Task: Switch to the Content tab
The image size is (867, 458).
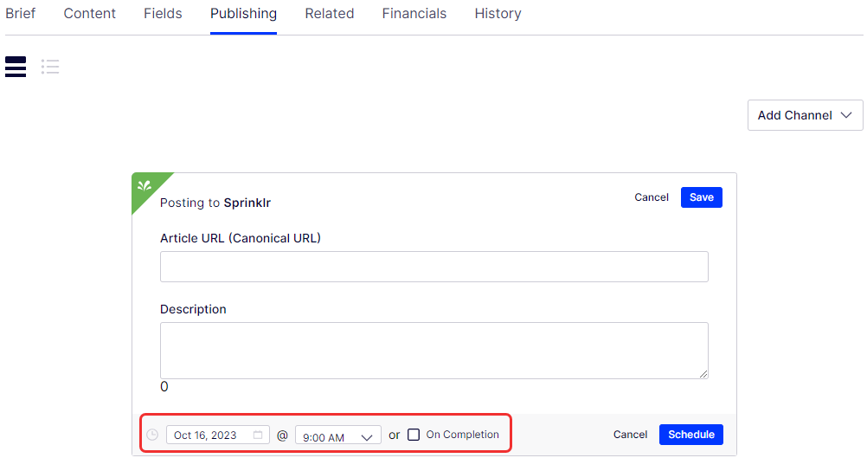Action: [90, 14]
